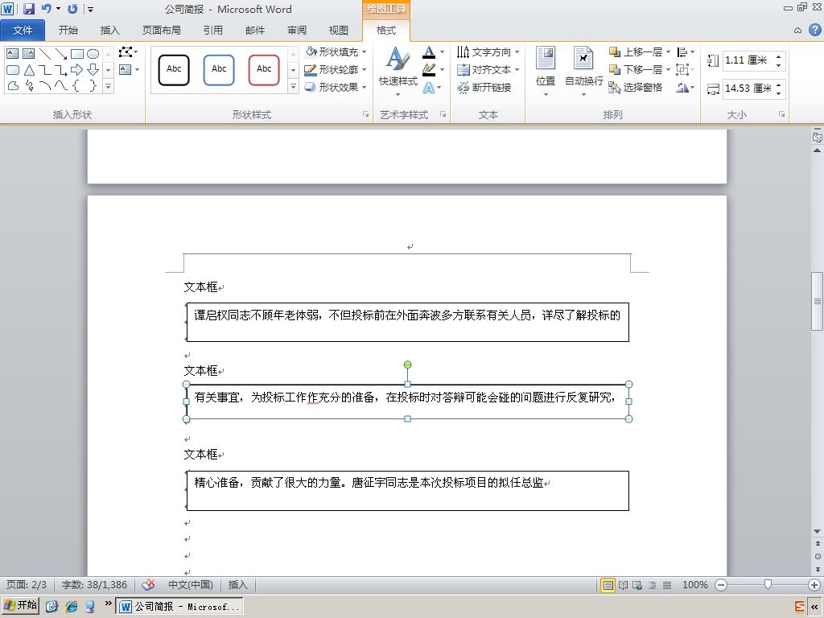Switch to web layout view

(637, 584)
